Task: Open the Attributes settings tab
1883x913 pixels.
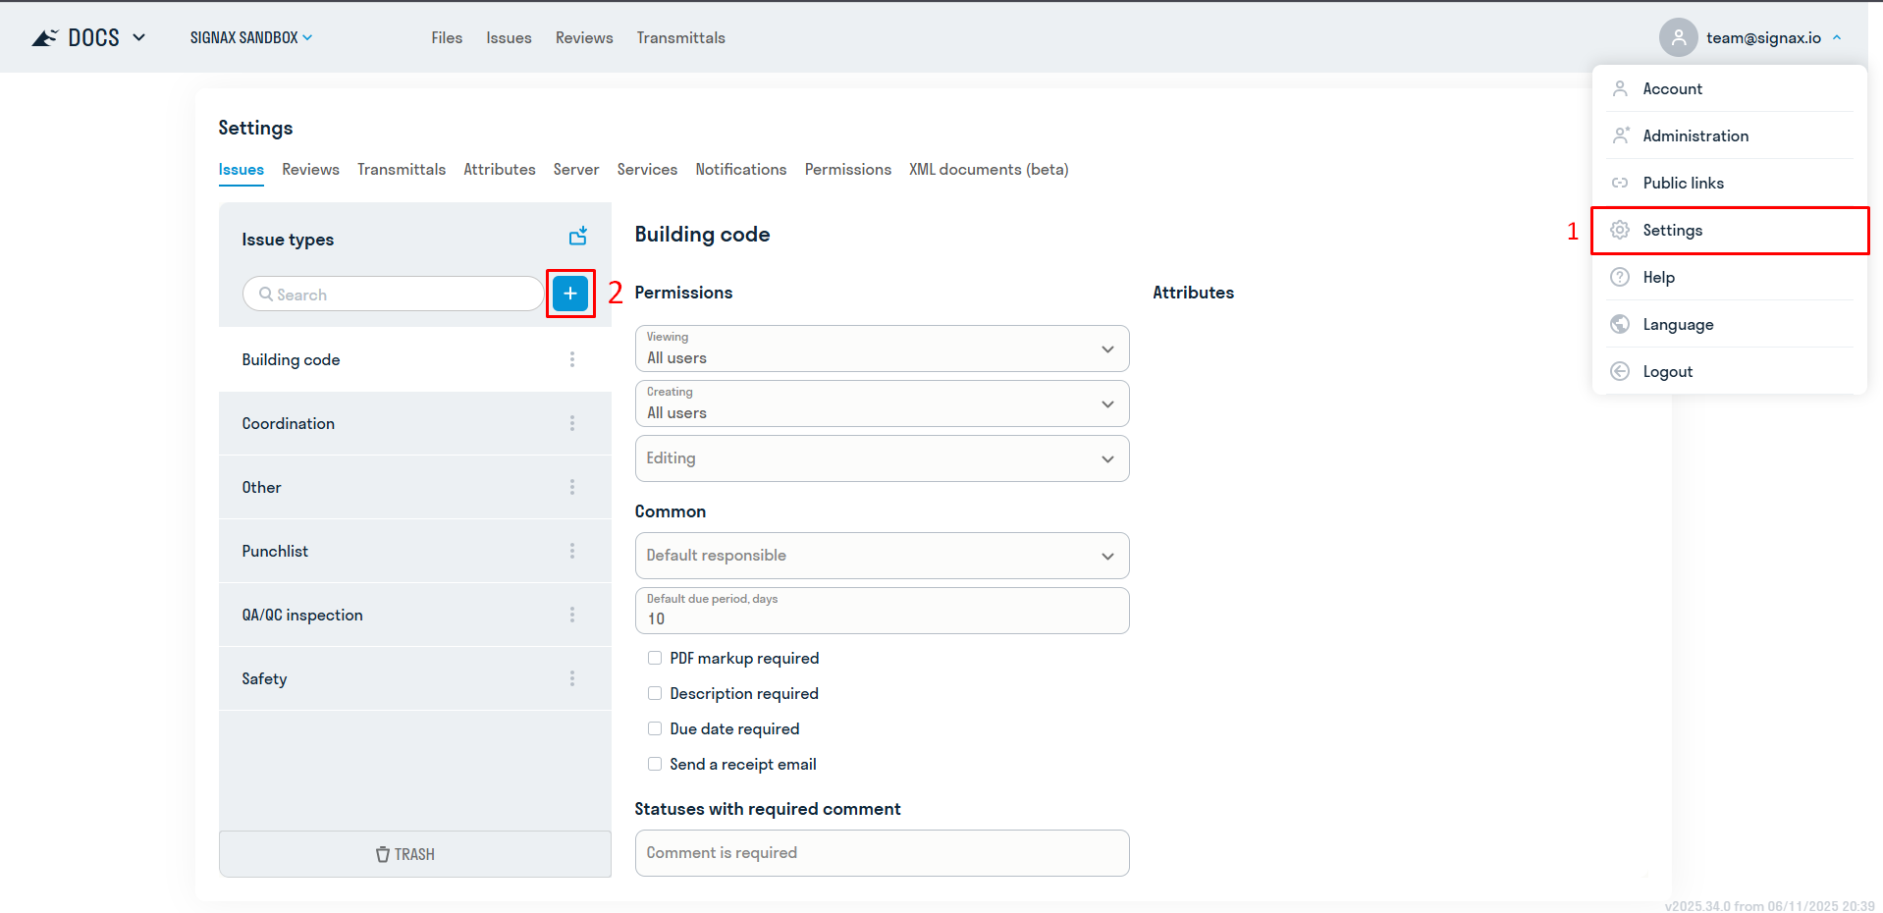Action: point(500,169)
